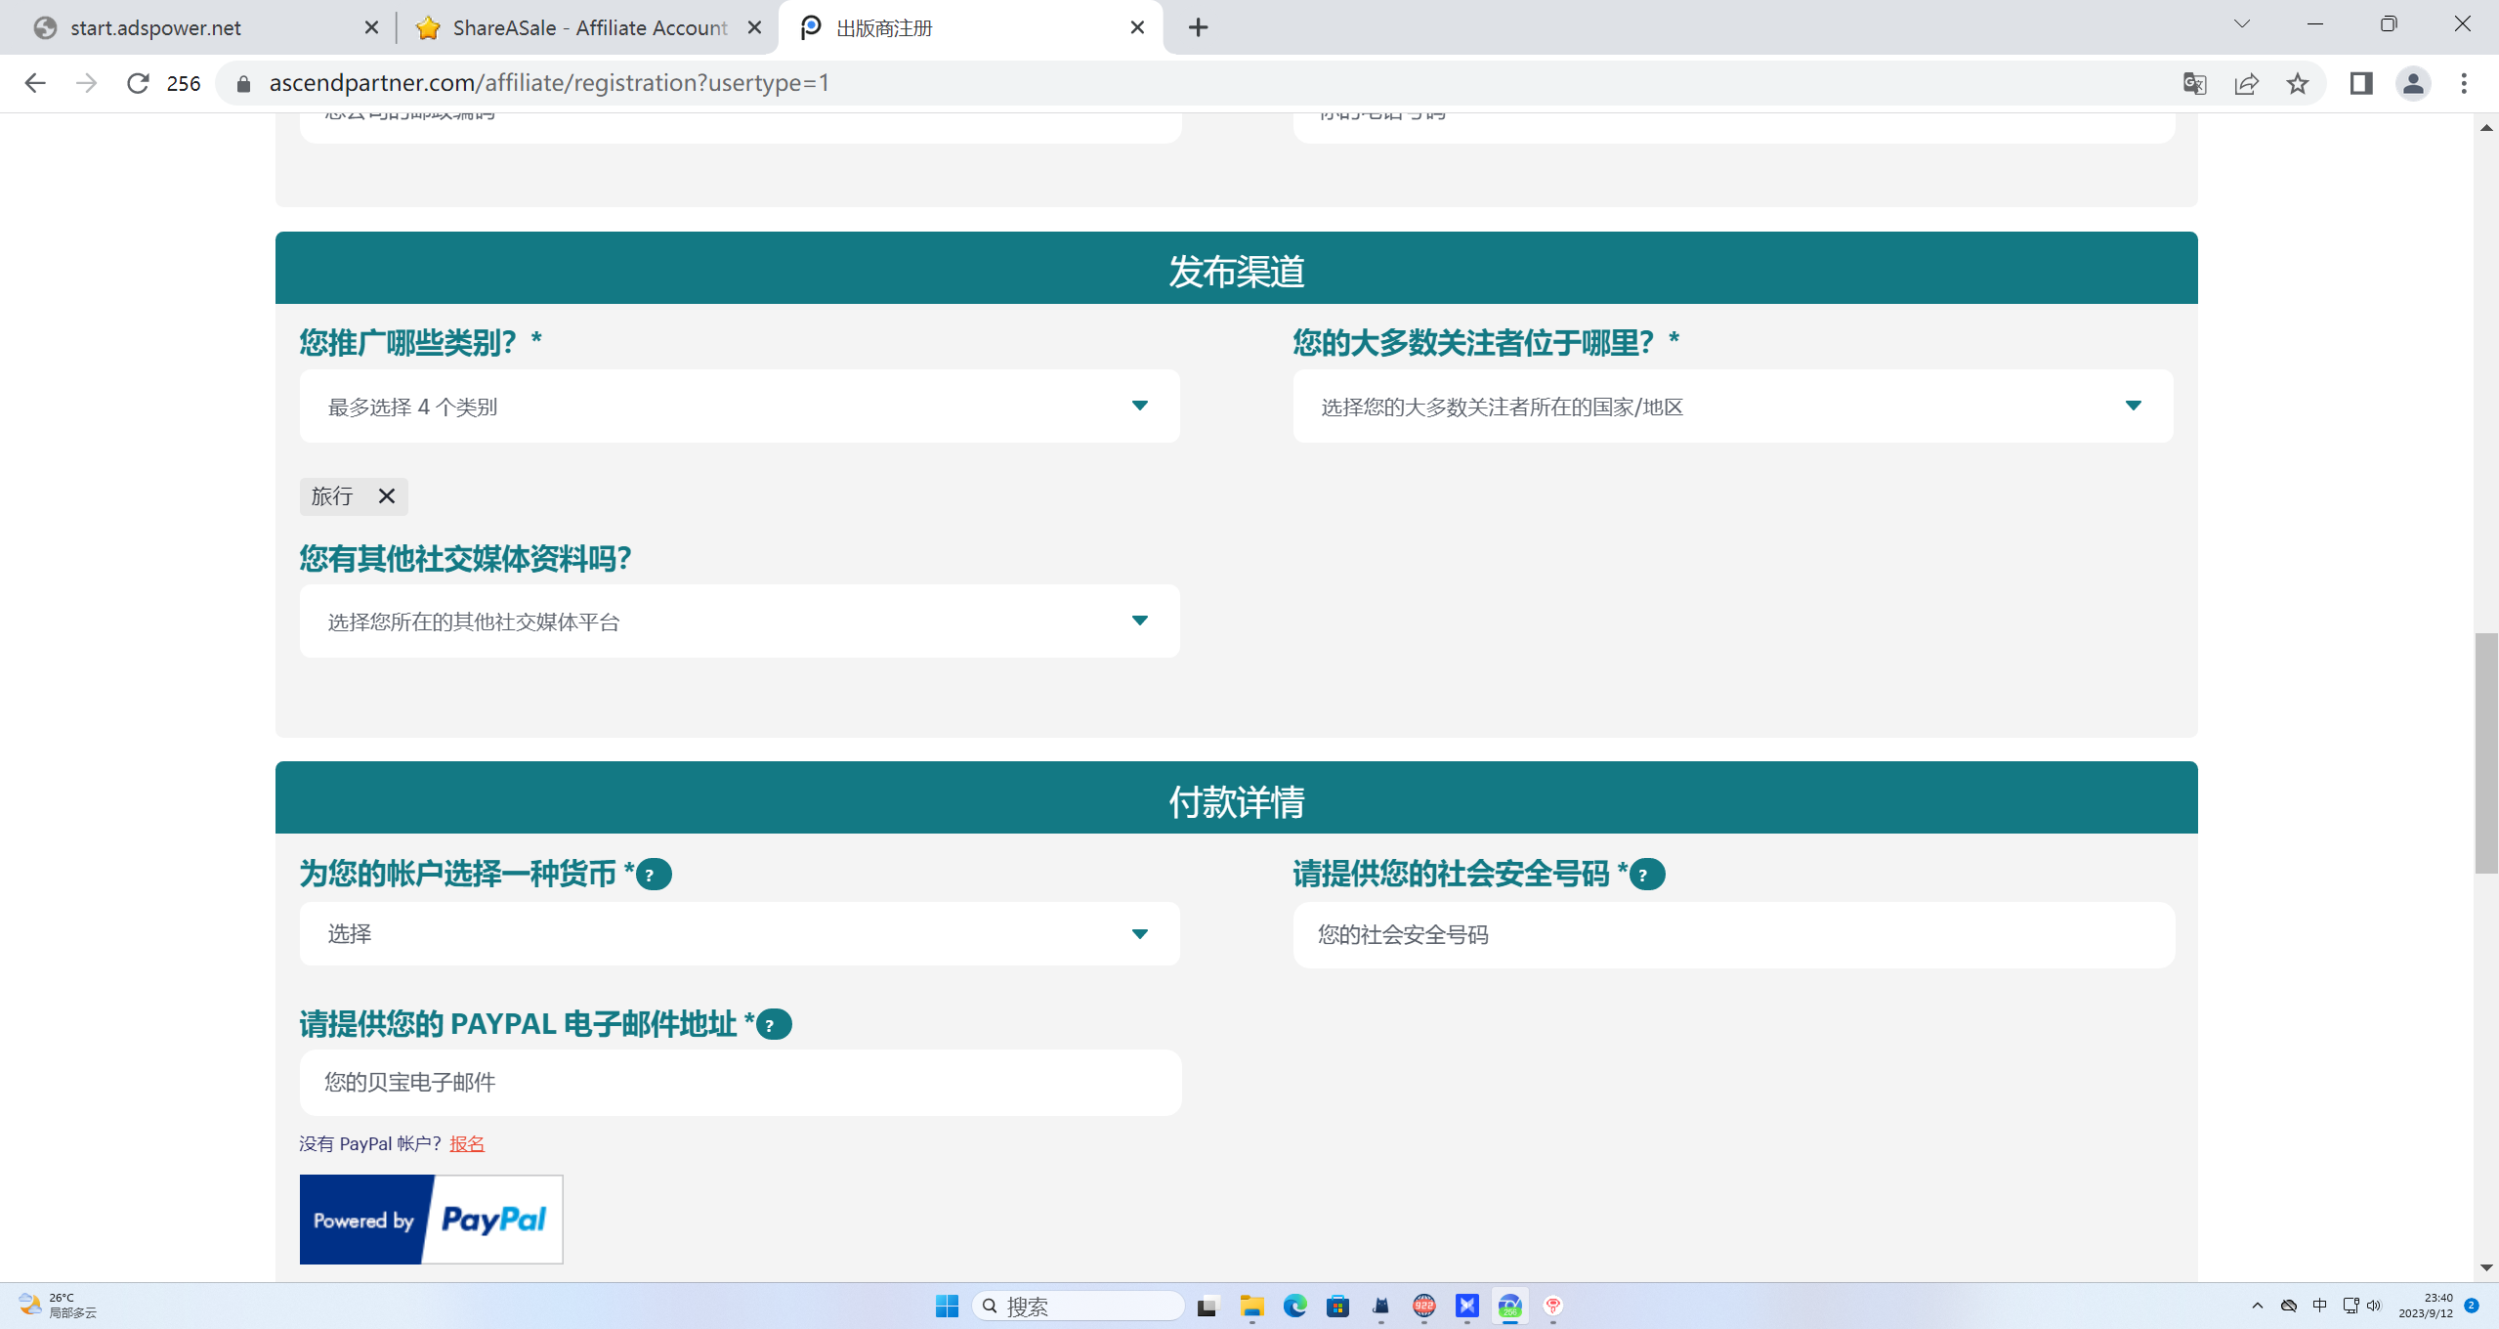Viewport: 2499px width, 1329px height.
Task: Open a new browser tab
Action: [x=1198, y=27]
